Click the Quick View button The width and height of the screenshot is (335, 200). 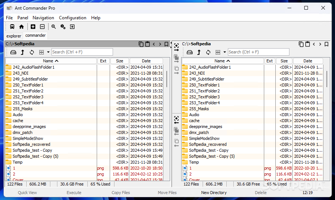[27, 193]
